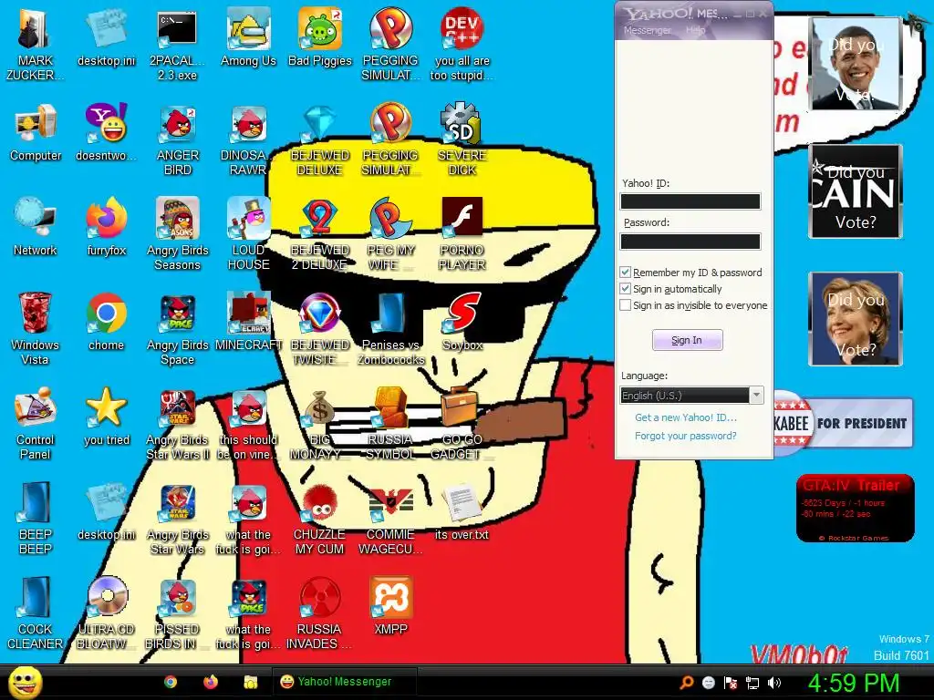Click the Obama 'Did you Vote?' gadget
Viewport: 934px width, 700px height.
[856, 63]
